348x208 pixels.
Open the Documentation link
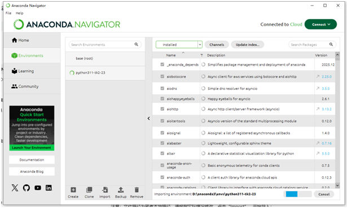click(32, 160)
